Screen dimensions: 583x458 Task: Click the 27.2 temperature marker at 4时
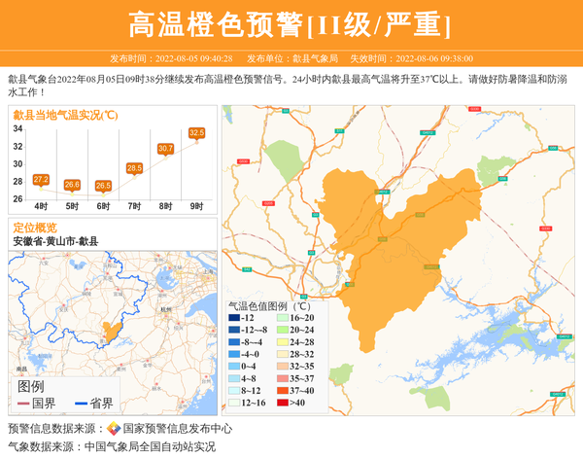coord(41,180)
